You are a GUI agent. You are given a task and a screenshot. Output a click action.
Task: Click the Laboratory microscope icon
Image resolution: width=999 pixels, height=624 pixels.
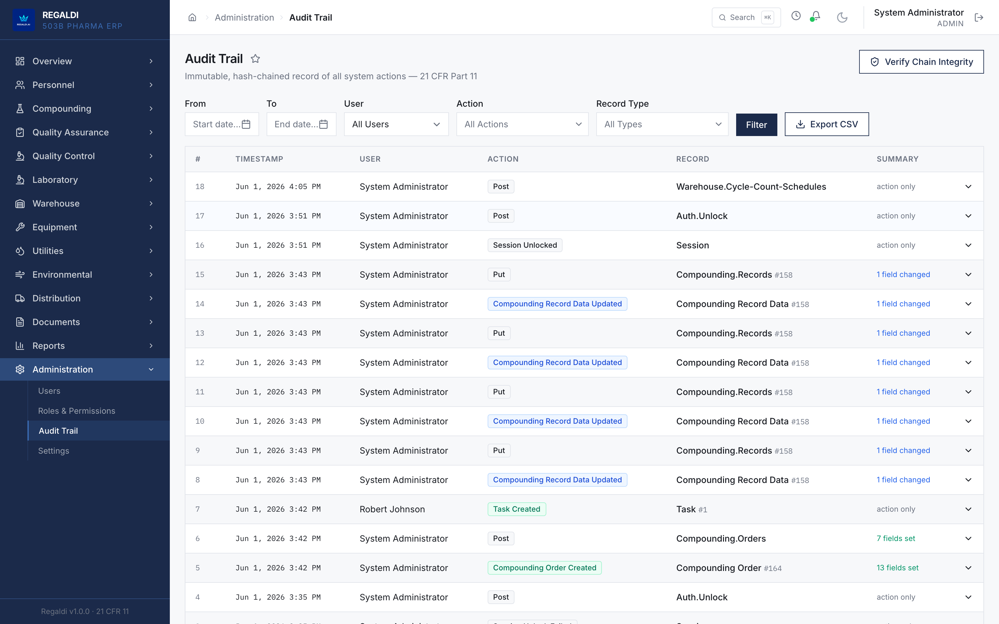[x=20, y=179]
